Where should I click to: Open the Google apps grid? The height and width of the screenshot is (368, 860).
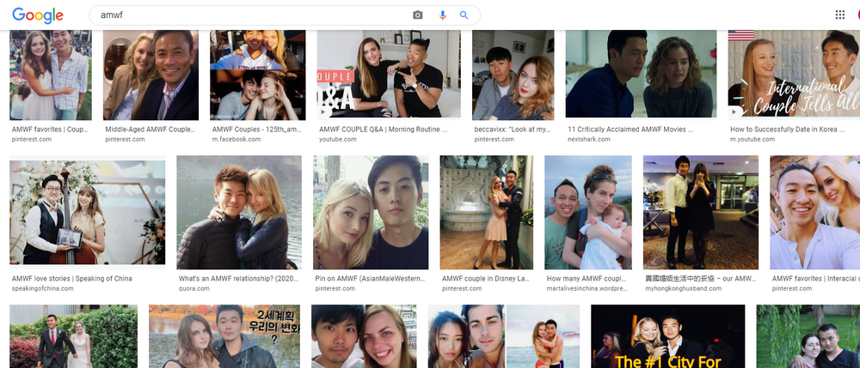[839, 15]
